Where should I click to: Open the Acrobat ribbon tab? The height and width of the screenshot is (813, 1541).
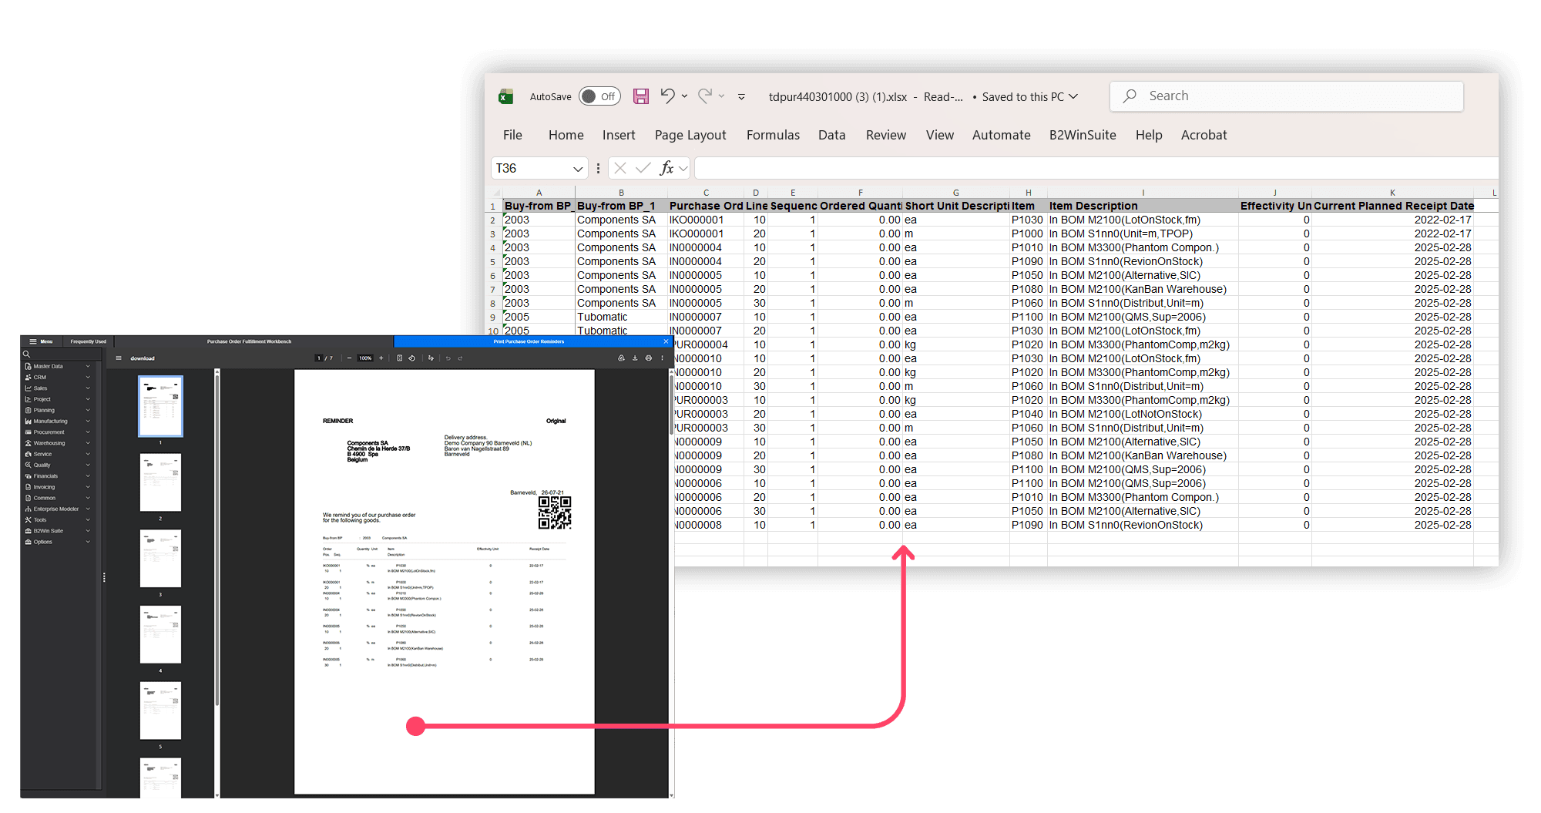1204,135
